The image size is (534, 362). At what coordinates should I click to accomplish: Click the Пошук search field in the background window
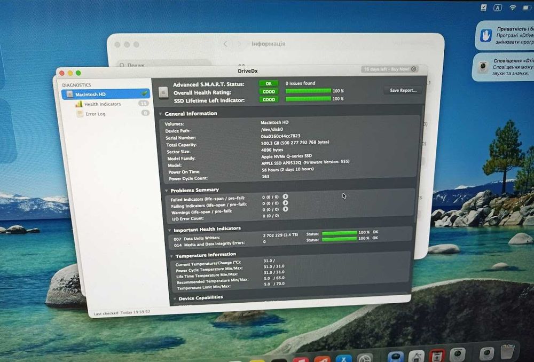tap(163, 64)
